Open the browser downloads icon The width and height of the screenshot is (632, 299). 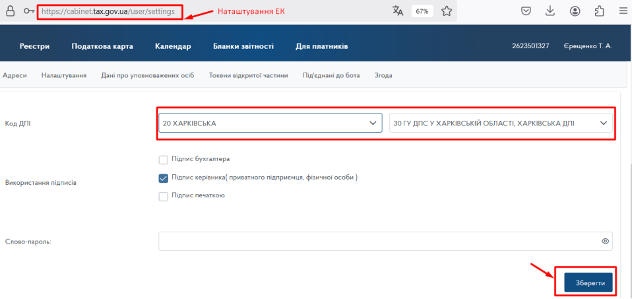click(550, 11)
